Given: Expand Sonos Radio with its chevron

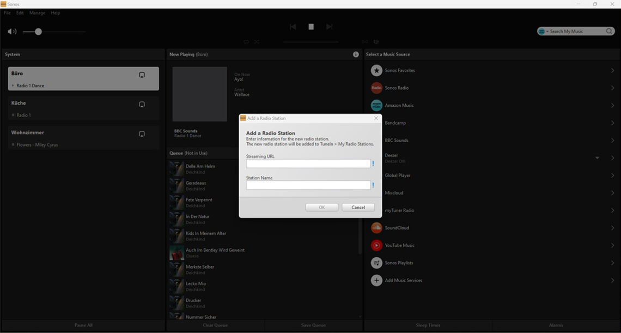Looking at the screenshot, I should (x=612, y=88).
